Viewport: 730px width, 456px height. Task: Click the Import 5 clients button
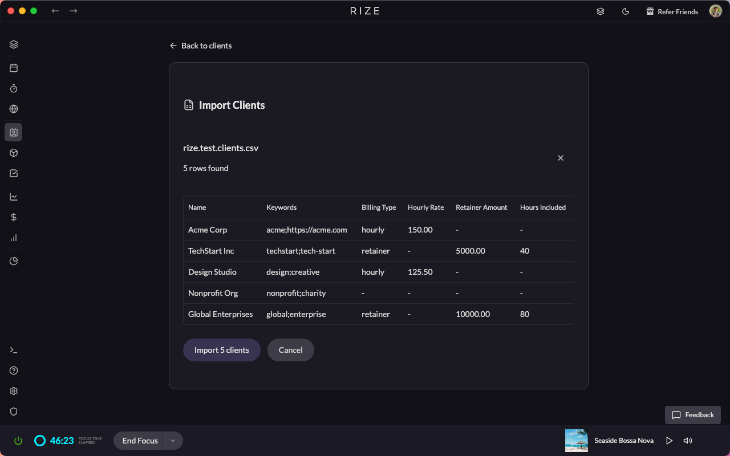click(x=221, y=349)
